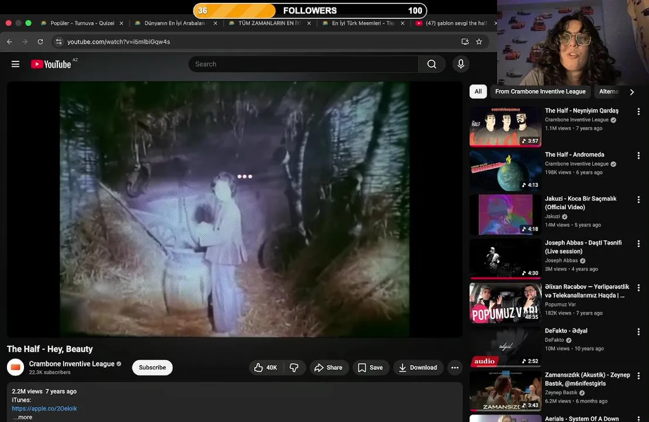Click the browser URL address field
This screenshot has height=422, width=649.
click(261, 42)
